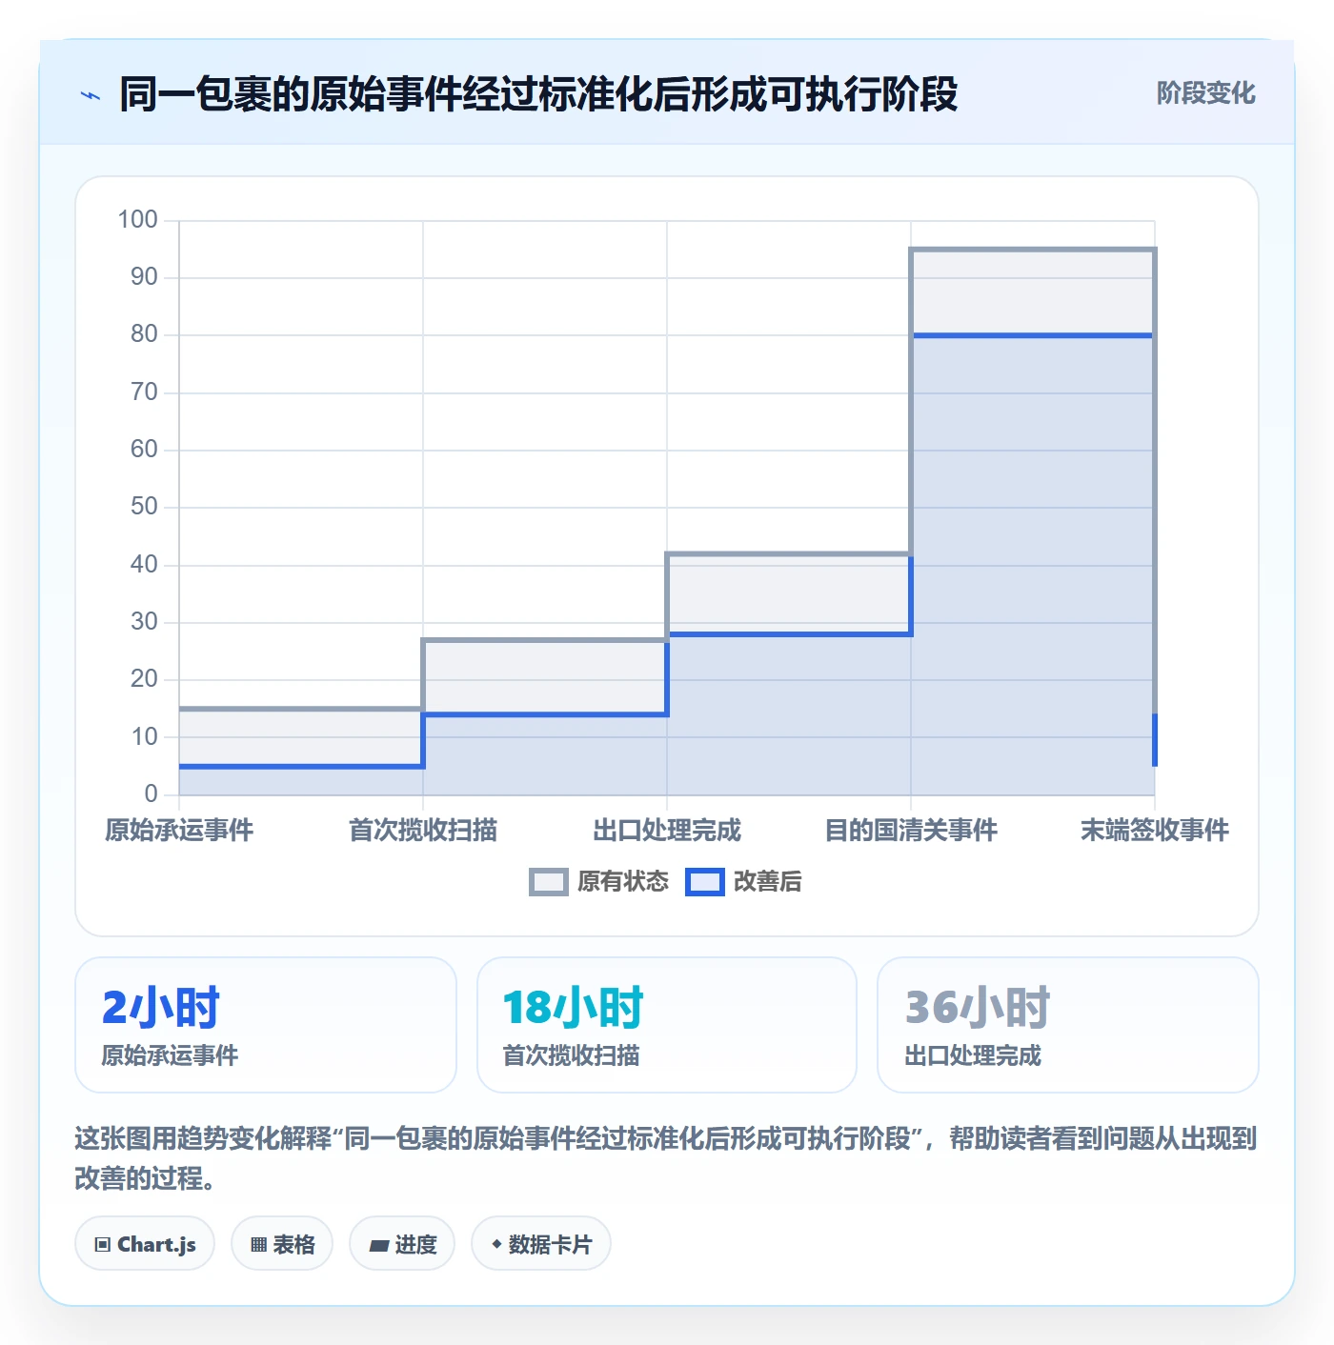Image resolution: width=1334 pixels, height=1345 pixels.
Task: Click the 末端签收事件 x-axis label
Action: coord(1155,831)
